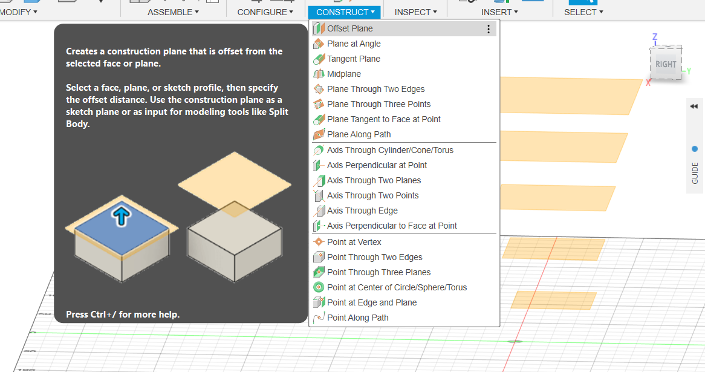Select the Plane Tangent to Face at Point icon

click(319, 119)
